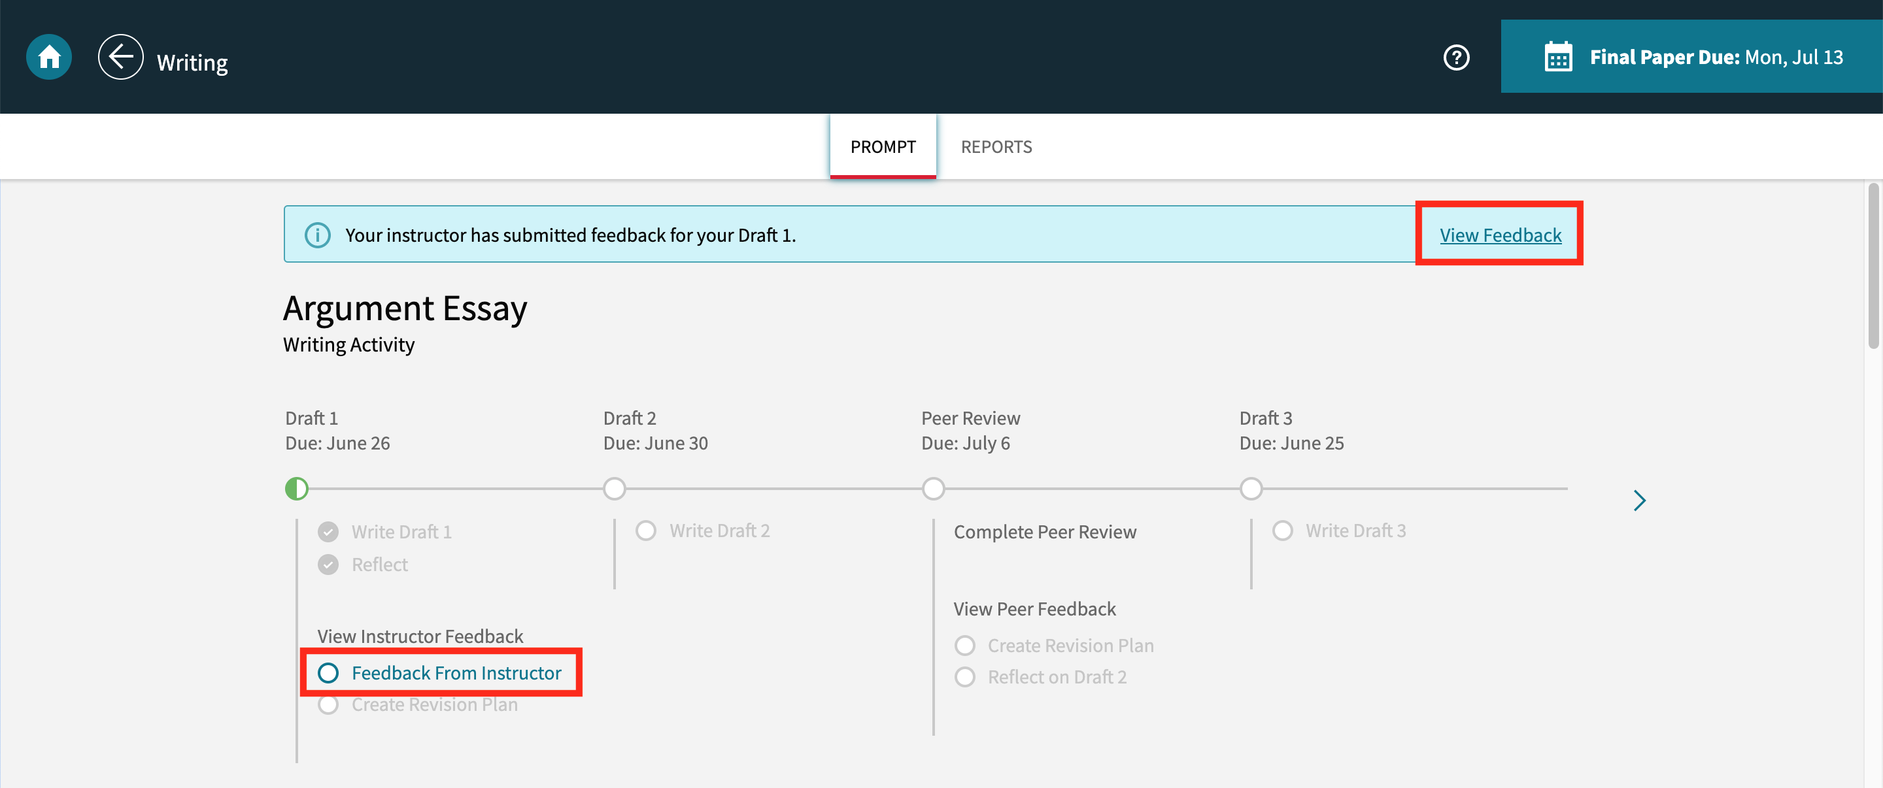Click the info icon in the feedback banner
Screen dimensions: 1883x788
pyautogui.click(x=316, y=235)
